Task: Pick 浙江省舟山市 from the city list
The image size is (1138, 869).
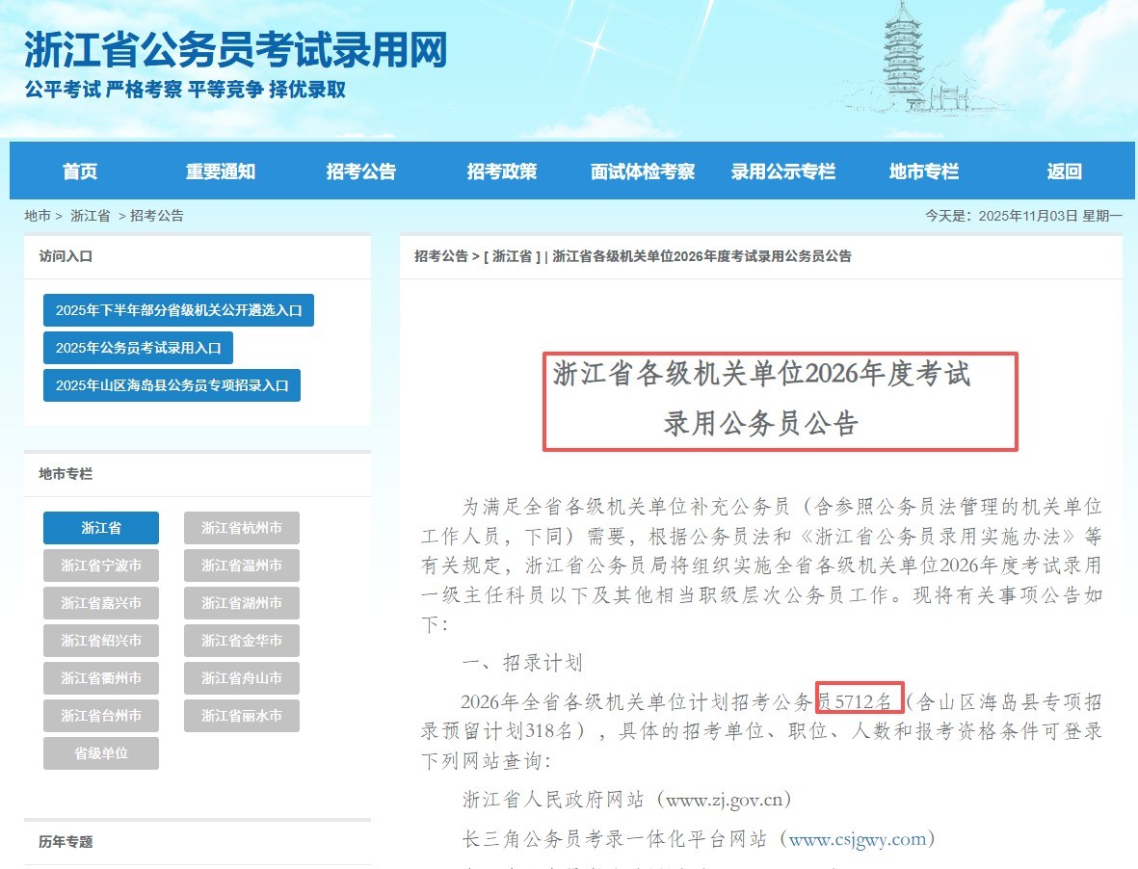Action: (242, 678)
